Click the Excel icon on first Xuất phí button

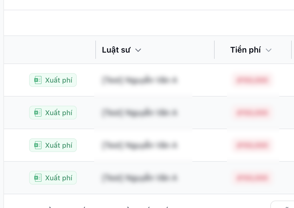tap(38, 80)
